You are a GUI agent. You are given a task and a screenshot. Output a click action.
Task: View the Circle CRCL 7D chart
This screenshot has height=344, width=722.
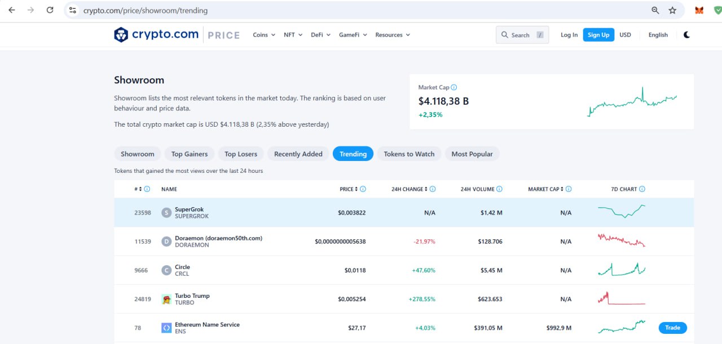622,270
